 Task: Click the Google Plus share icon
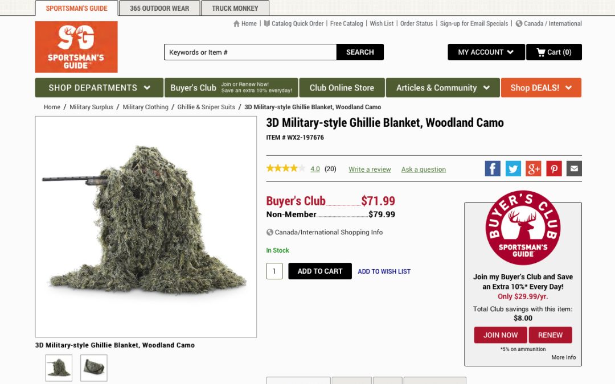coord(534,169)
